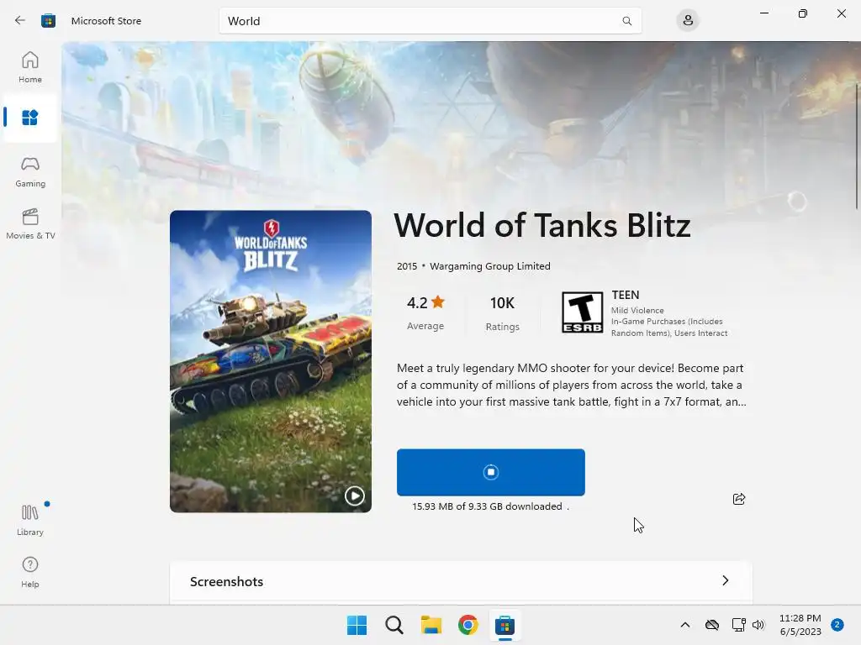Open the Help section
This screenshot has height=645, width=861.
point(30,573)
